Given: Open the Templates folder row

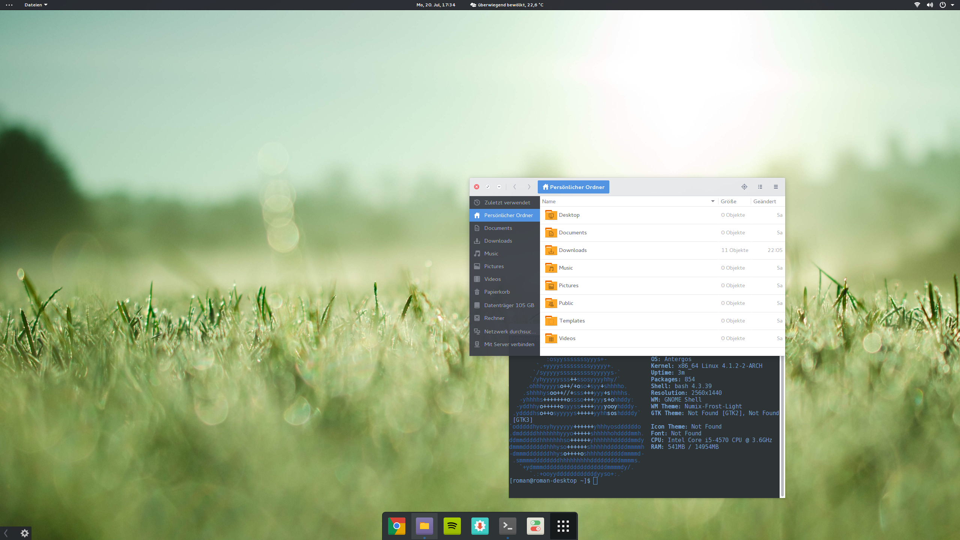Looking at the screenshot, I should (x=571, y=321).
